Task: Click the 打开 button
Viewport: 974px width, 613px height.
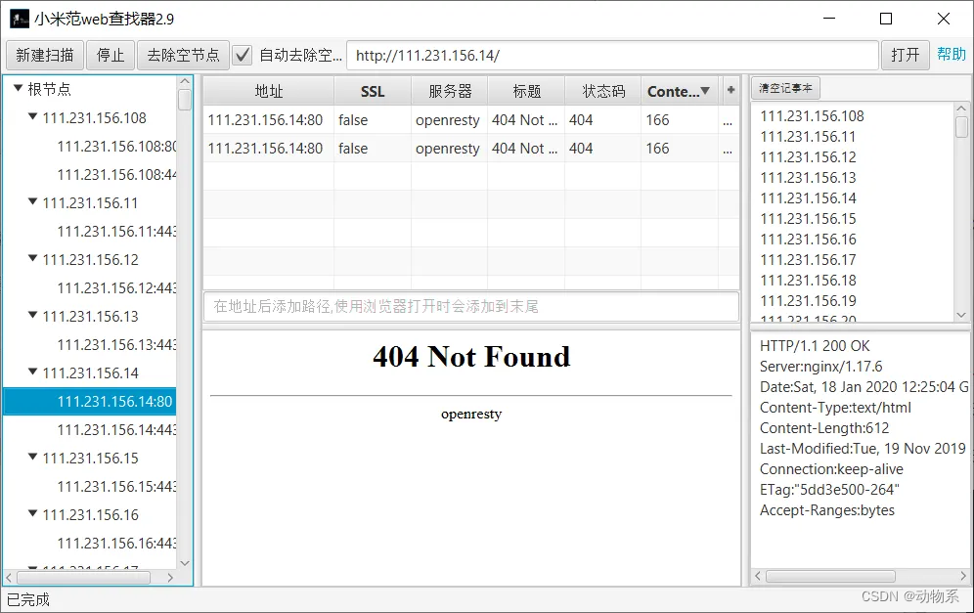Action: point(905,56)
